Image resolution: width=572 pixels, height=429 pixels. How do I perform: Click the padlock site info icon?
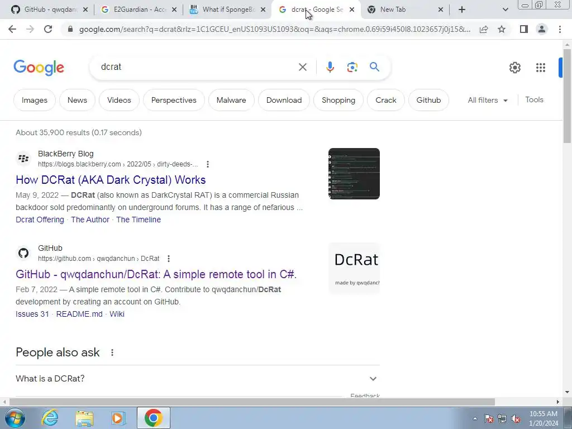click(x=70, y=29)
